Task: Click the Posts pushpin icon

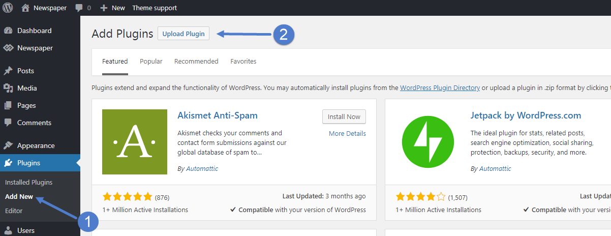Action: (8, 71)
